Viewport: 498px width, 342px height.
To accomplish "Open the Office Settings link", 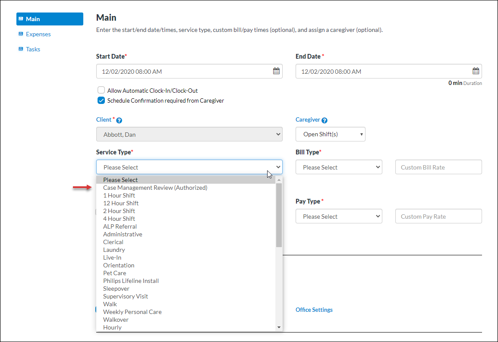I will 314,310.
